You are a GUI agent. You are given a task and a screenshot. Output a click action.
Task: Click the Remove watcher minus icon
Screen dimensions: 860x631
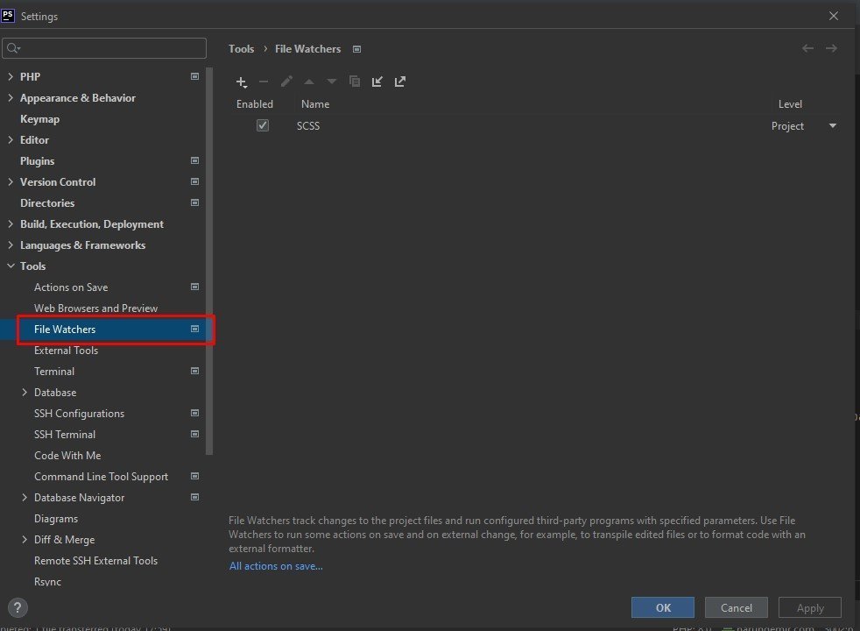pyautogui.click(x=264, y=82)
